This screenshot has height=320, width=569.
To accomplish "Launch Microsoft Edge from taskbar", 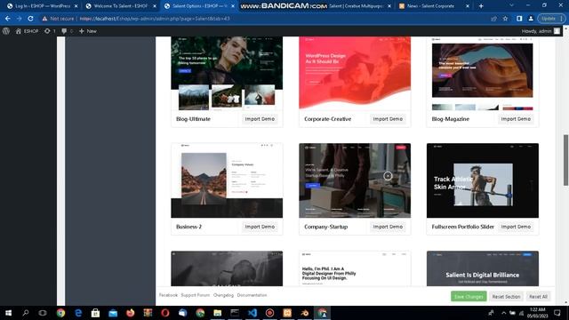I will 78,313.
